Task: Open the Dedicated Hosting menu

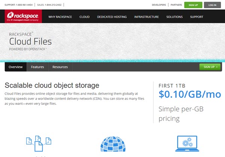Action: coord(112,17)
